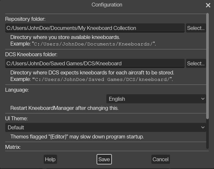Save the configuration settings
This screenshot has height=169, width=214.
pyautogui.click(x=104, y=159)
